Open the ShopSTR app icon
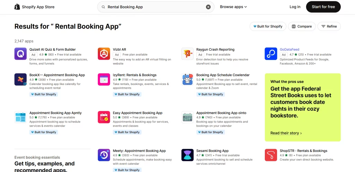Screen dimensions: 355x172 click(271, 155)
